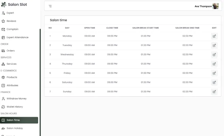Viewport: 224px width, 136px height.
Task: Open Ava Thompson's profile avatar
Action: coord(215,6)
